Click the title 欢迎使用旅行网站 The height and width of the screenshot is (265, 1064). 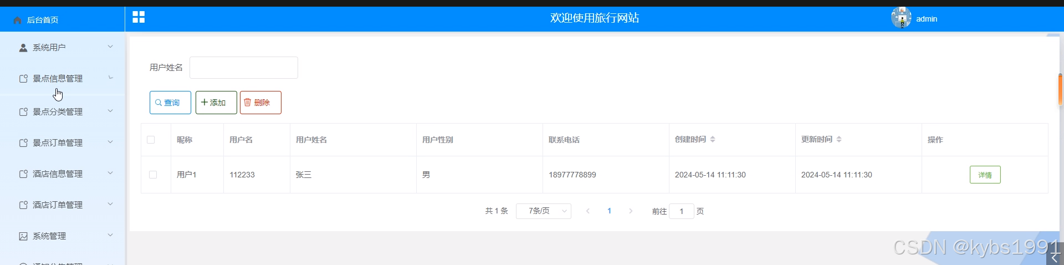coord(595,18)
